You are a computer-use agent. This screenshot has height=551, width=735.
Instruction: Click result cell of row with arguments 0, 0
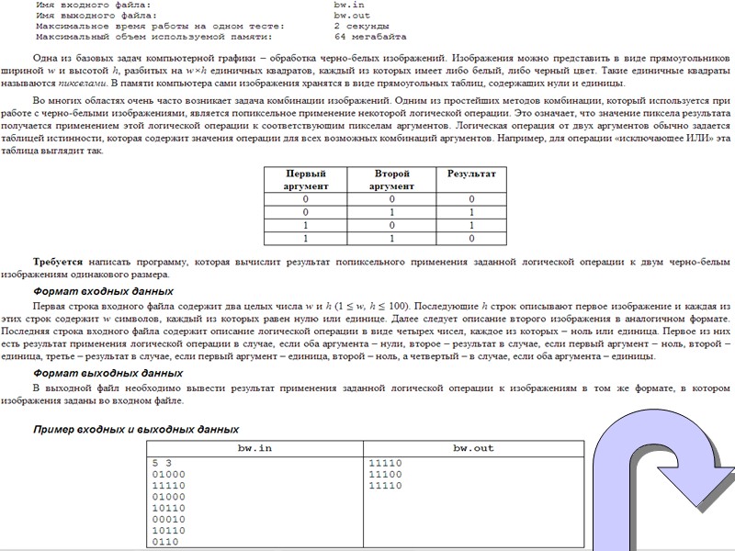point(471,199)
